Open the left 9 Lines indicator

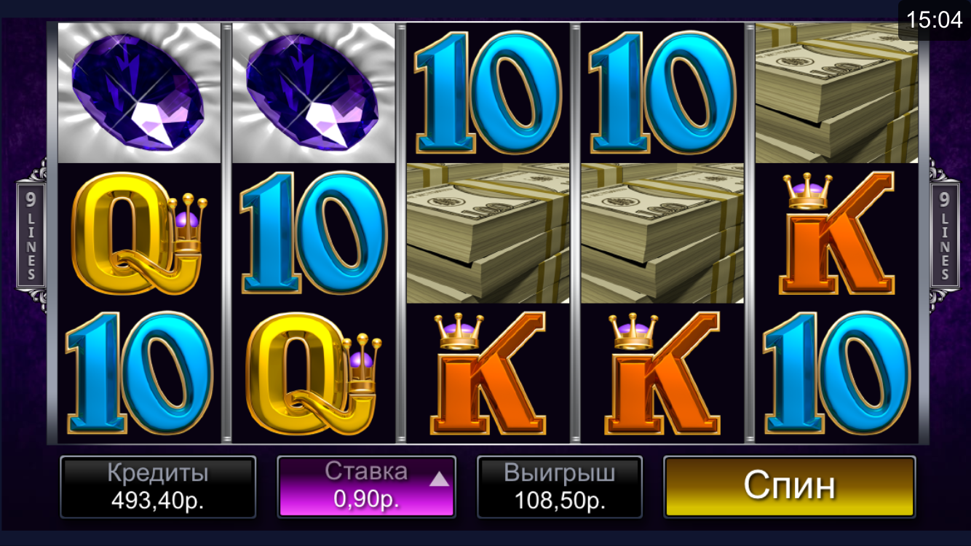click(31, 236)
